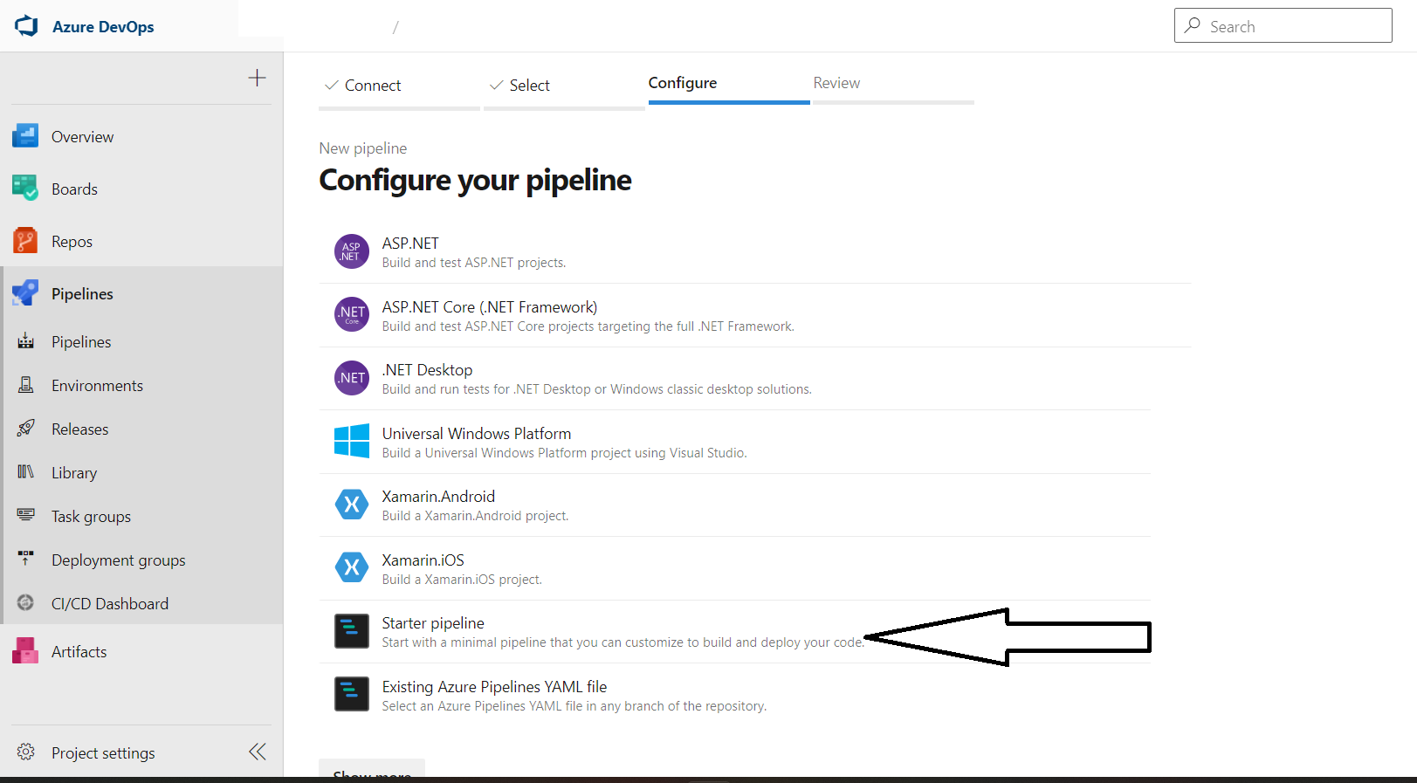Open the Repos sidebar icon
The image size is (1417, 783).
point(25,241)
